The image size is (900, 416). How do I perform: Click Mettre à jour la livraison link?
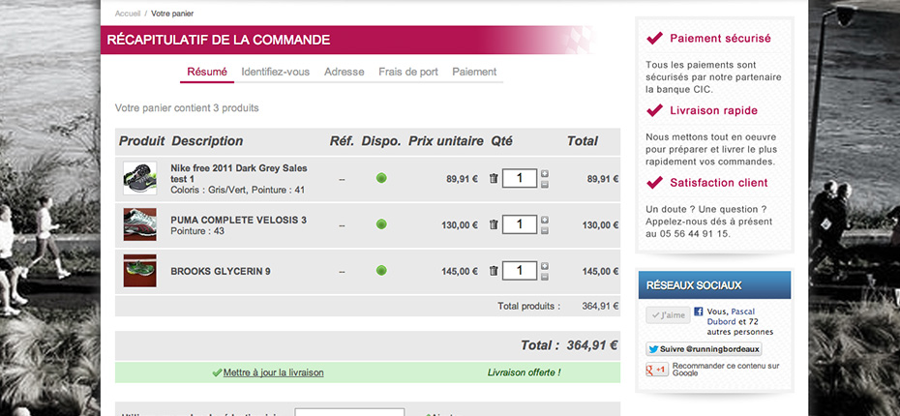[273, 372]
